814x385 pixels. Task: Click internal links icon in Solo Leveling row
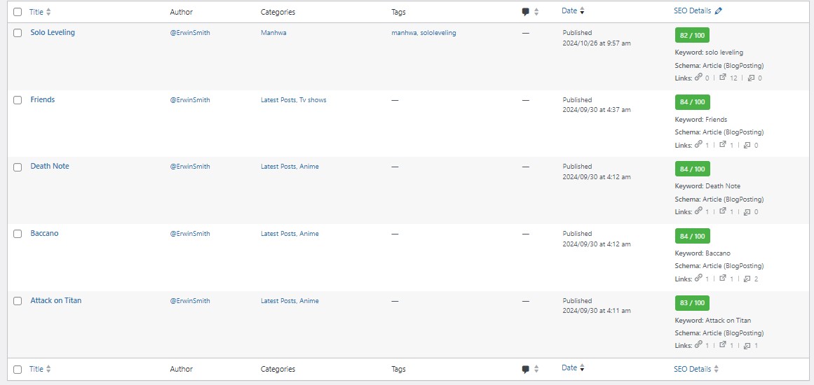click(x=698, y=78)
